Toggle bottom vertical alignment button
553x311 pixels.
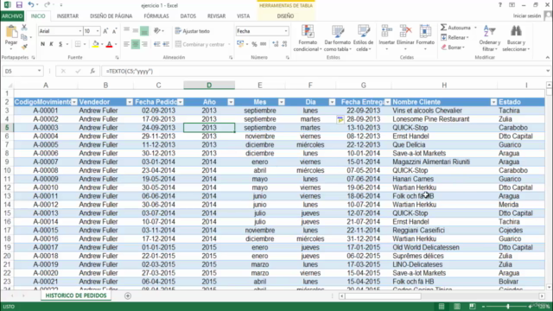[x=144, y=31]
